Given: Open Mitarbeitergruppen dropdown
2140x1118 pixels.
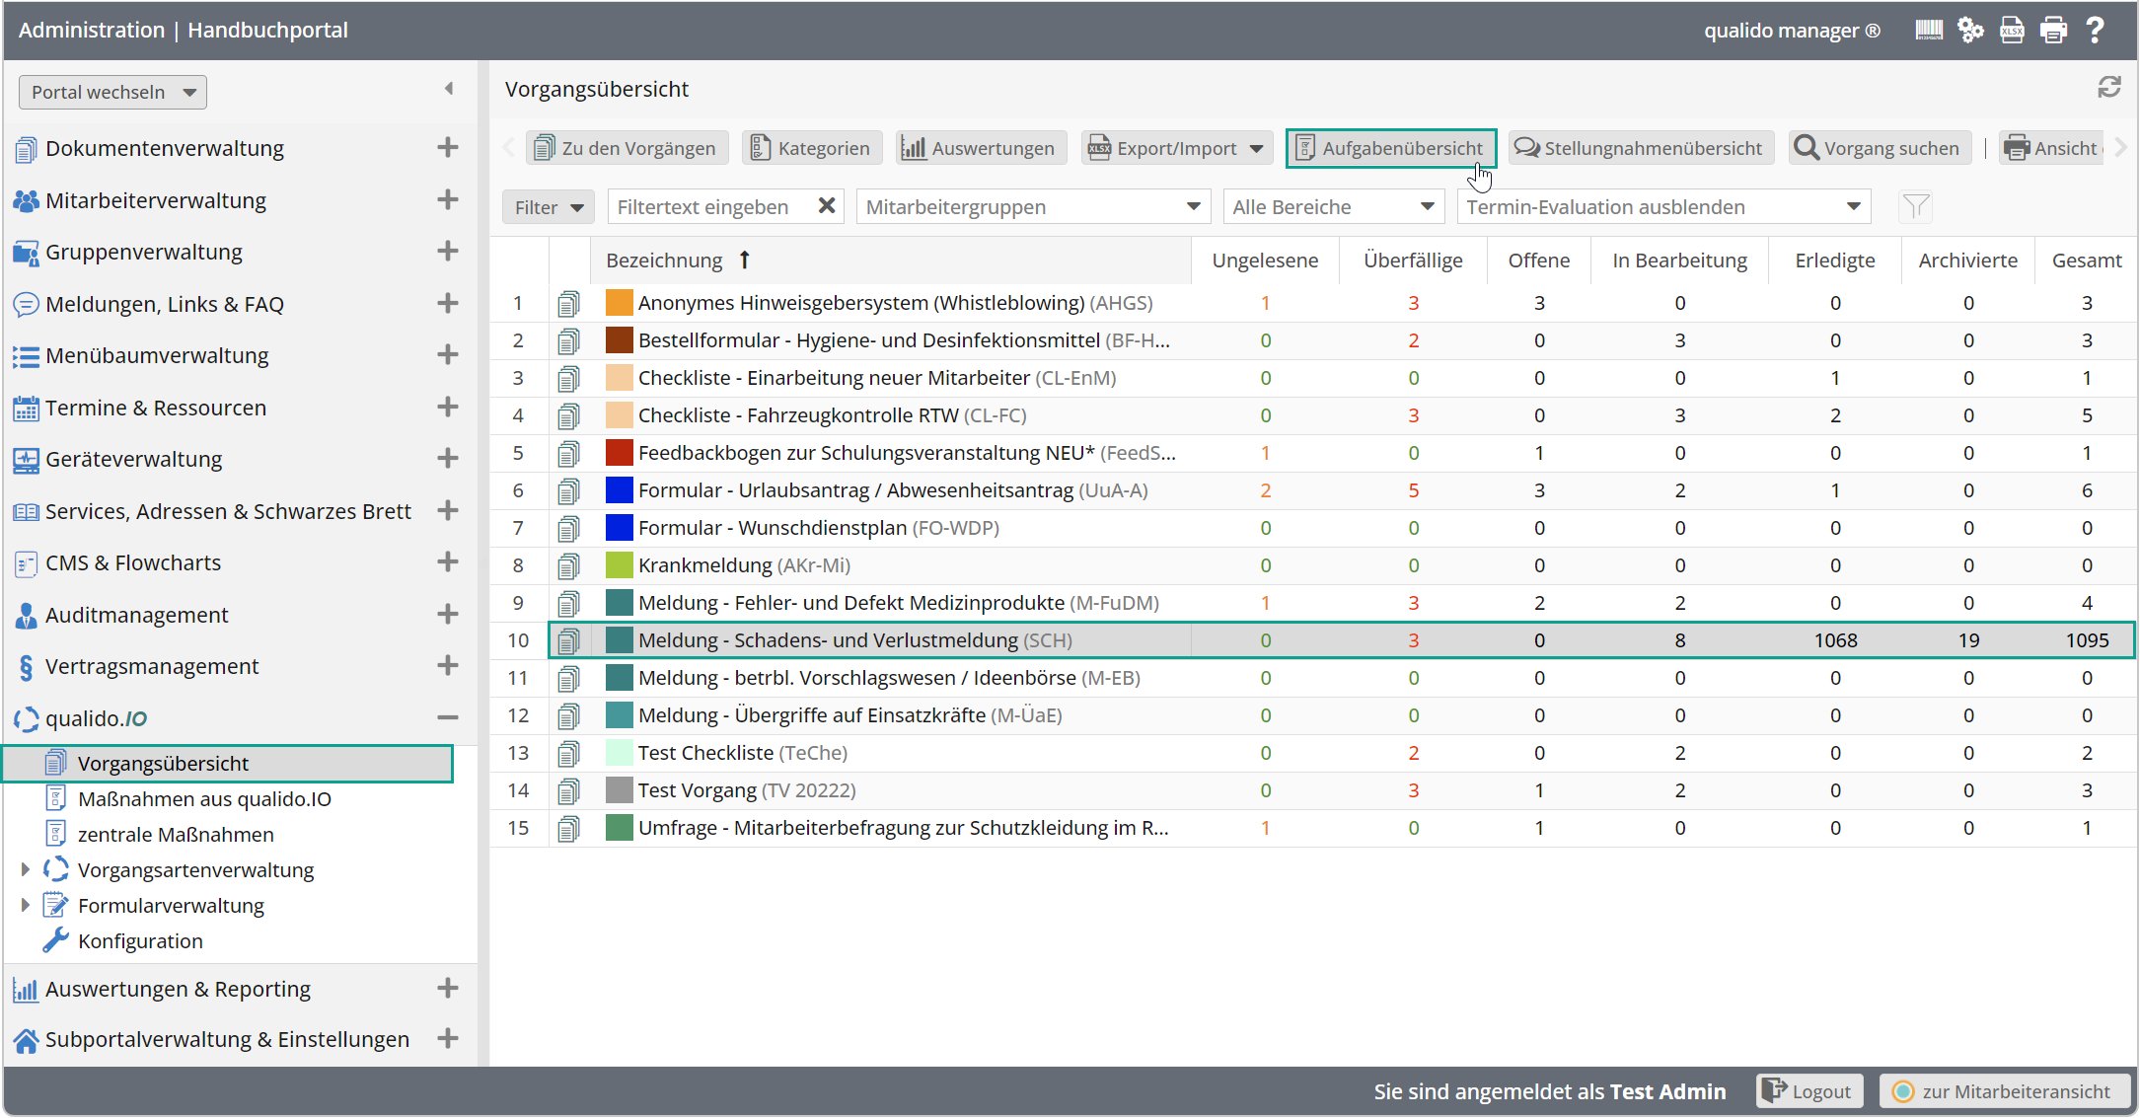Looking at the screenshot, I should click(x=1033, y=207).
